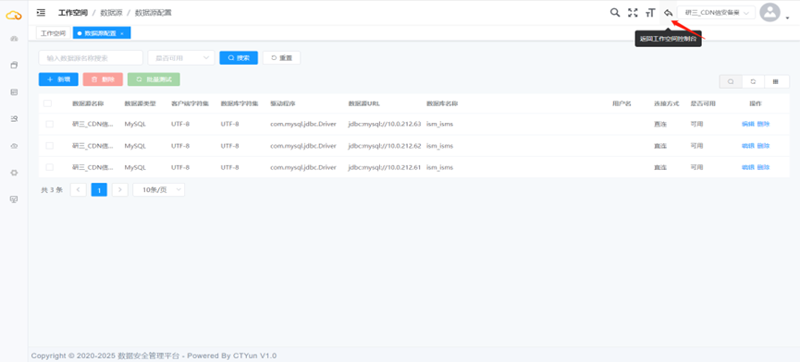Image resolution: width=800 pixels, height=362 pixels.
Task: Open header search magnifier icon
Action: pyautogui.click(x=615, y=12)
